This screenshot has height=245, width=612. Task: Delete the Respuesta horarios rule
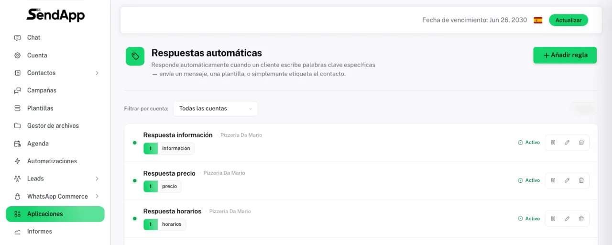[x=581, y=219]
